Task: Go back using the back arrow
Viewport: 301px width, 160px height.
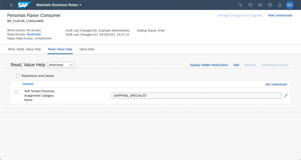Action: click(11, 5)
